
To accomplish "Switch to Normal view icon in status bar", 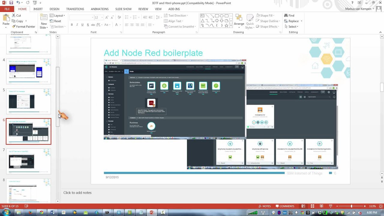I will (x=303, y=206).
